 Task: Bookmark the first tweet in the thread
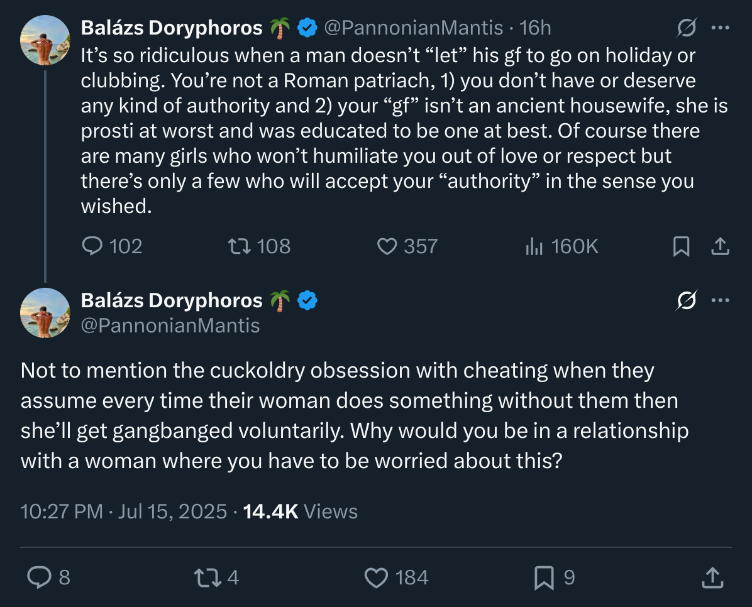[x=681, y=247]
